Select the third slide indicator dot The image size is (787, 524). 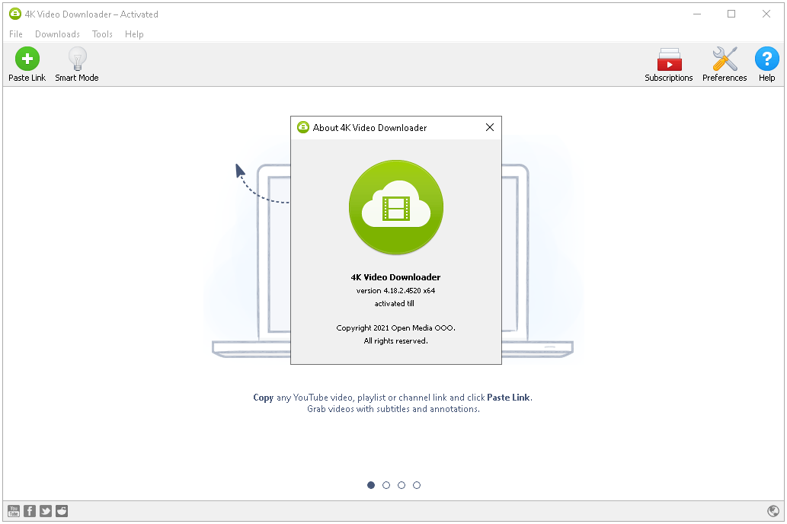(x=401, y=485)
